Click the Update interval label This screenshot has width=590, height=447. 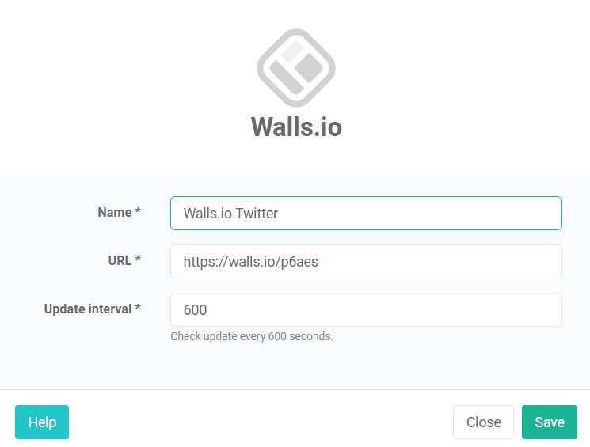[87, 309]
